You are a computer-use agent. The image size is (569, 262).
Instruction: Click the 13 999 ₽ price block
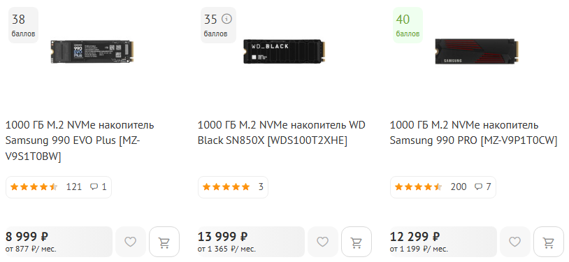(251, 242)
